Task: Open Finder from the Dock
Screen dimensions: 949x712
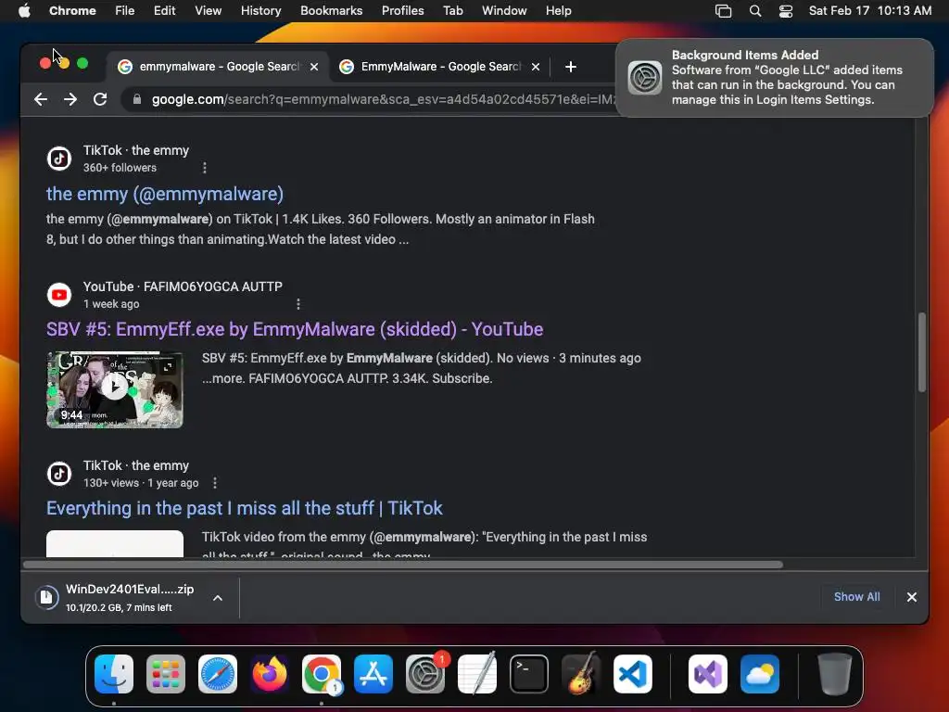Action: pos(114,674)
